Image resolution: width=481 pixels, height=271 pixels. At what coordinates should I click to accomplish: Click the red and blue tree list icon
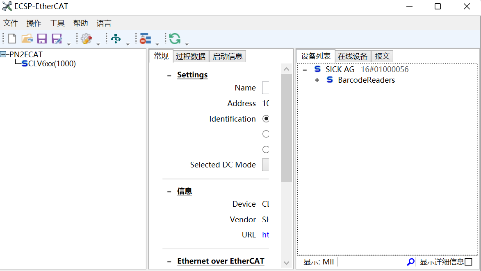(145, 39)
